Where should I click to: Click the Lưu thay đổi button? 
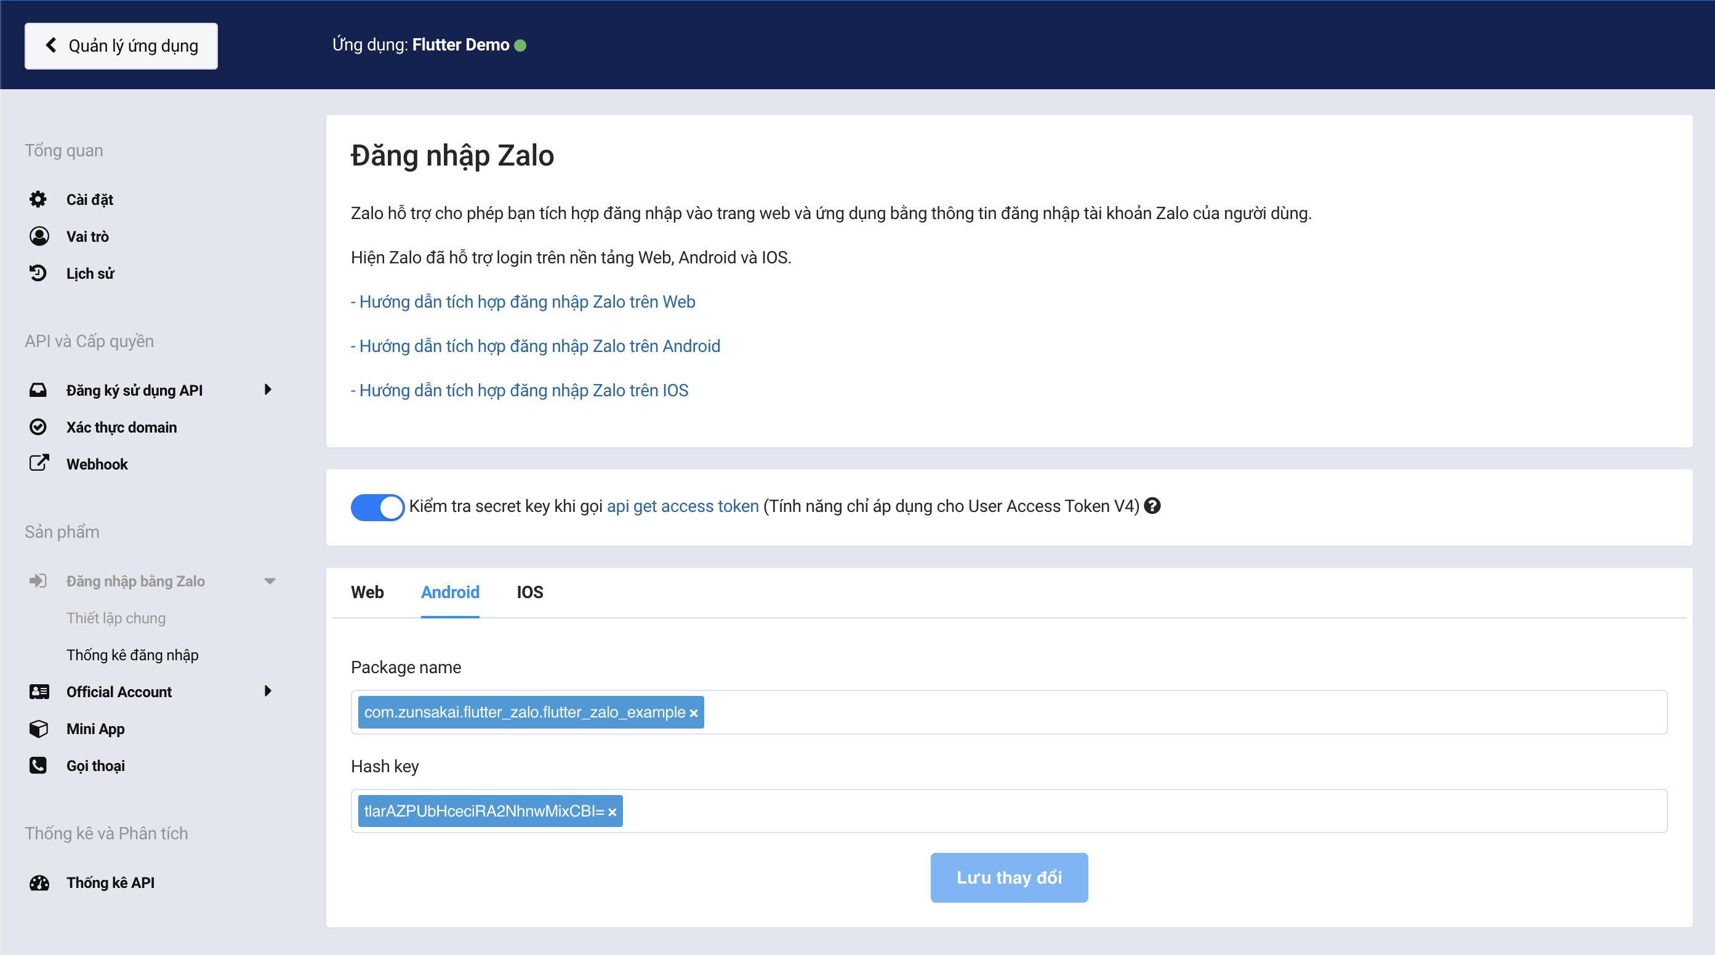tap(1009, 877)
